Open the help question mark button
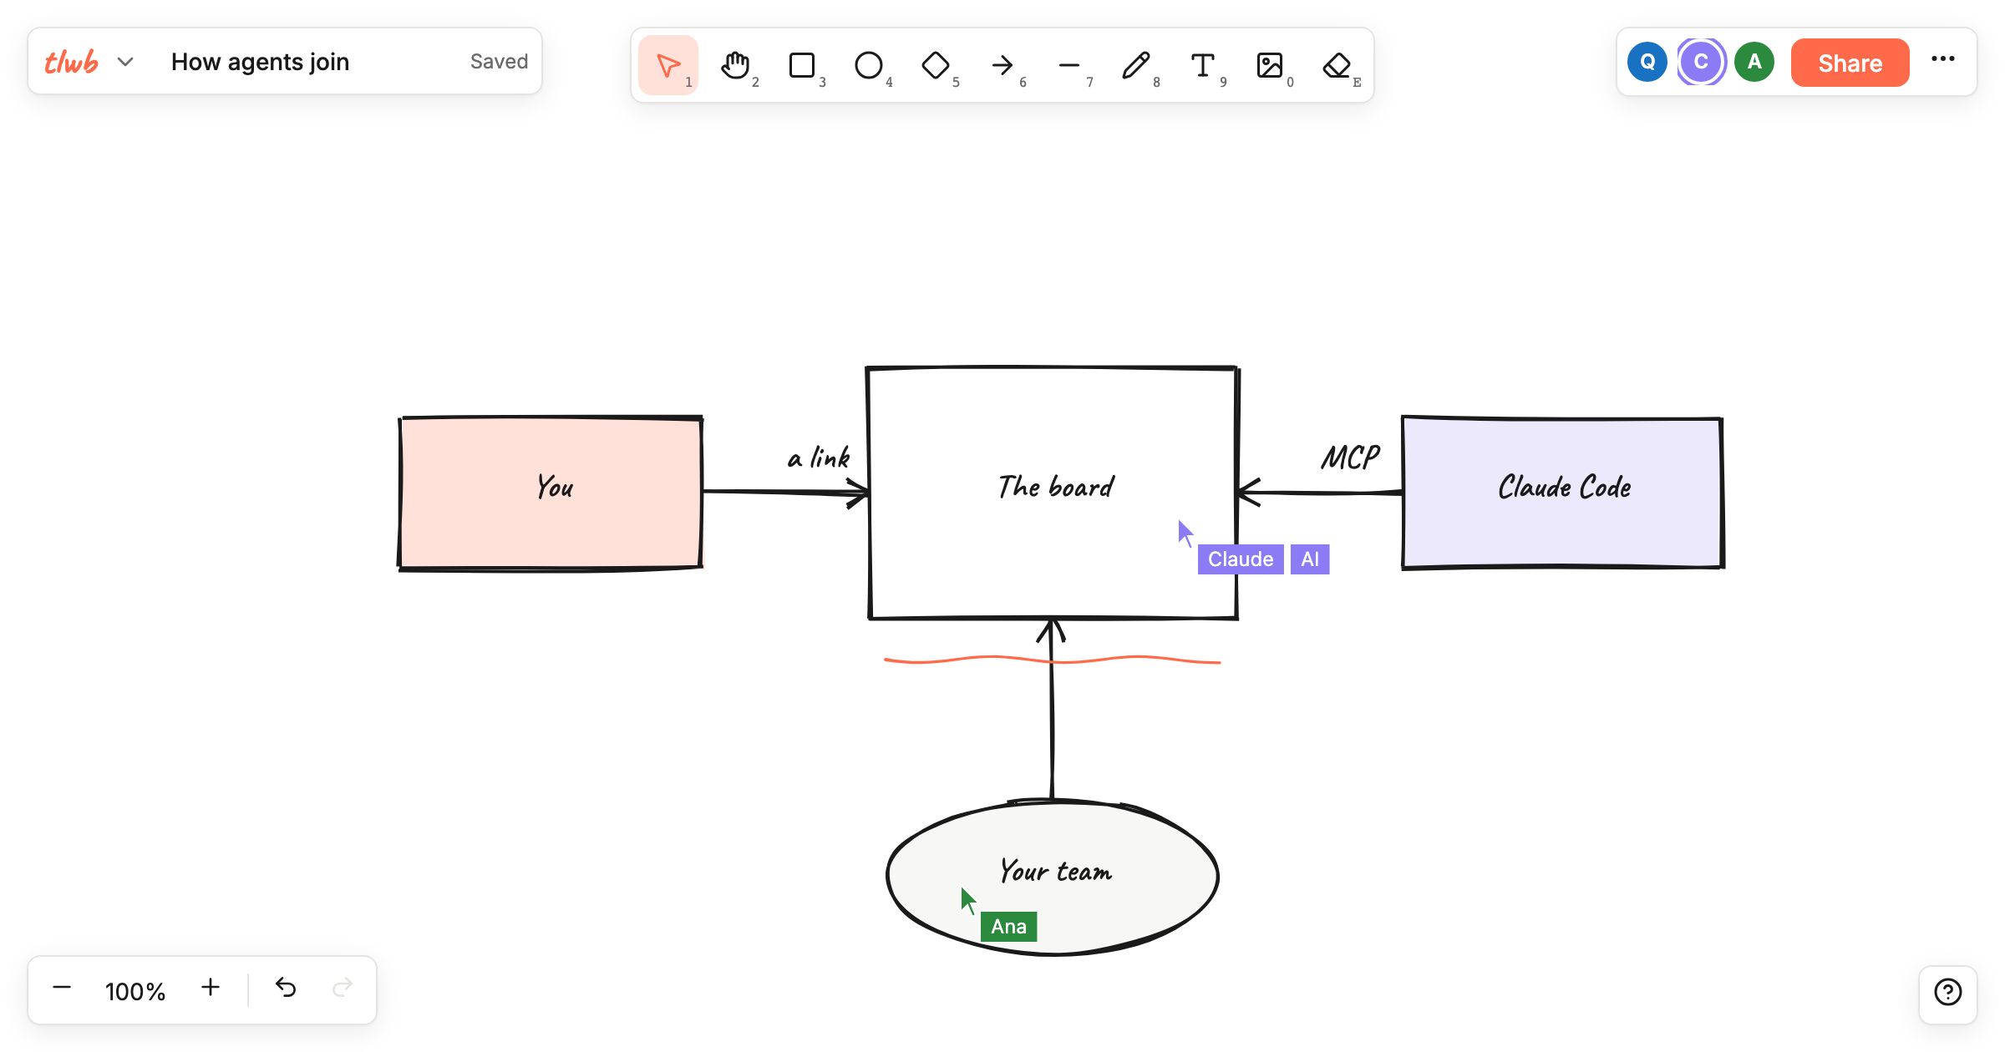This screenshot has width=2005, height=1052. point(1948,993)
